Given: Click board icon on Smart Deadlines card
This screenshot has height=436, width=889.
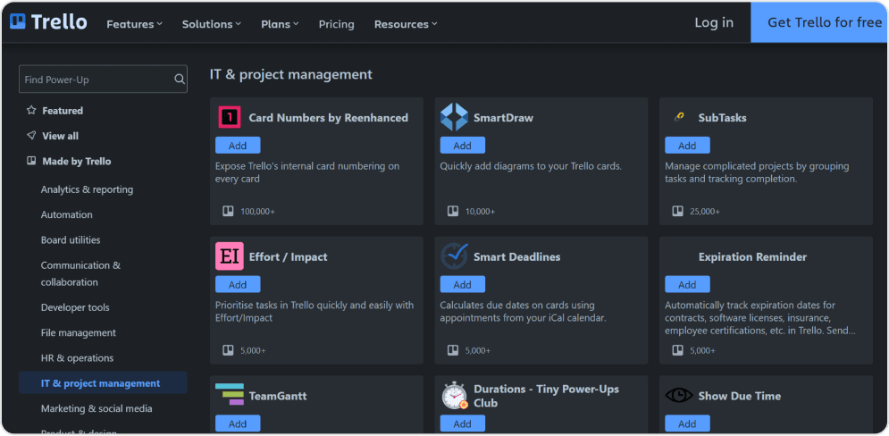Looking at the screenshot, I should pos(452,350).
